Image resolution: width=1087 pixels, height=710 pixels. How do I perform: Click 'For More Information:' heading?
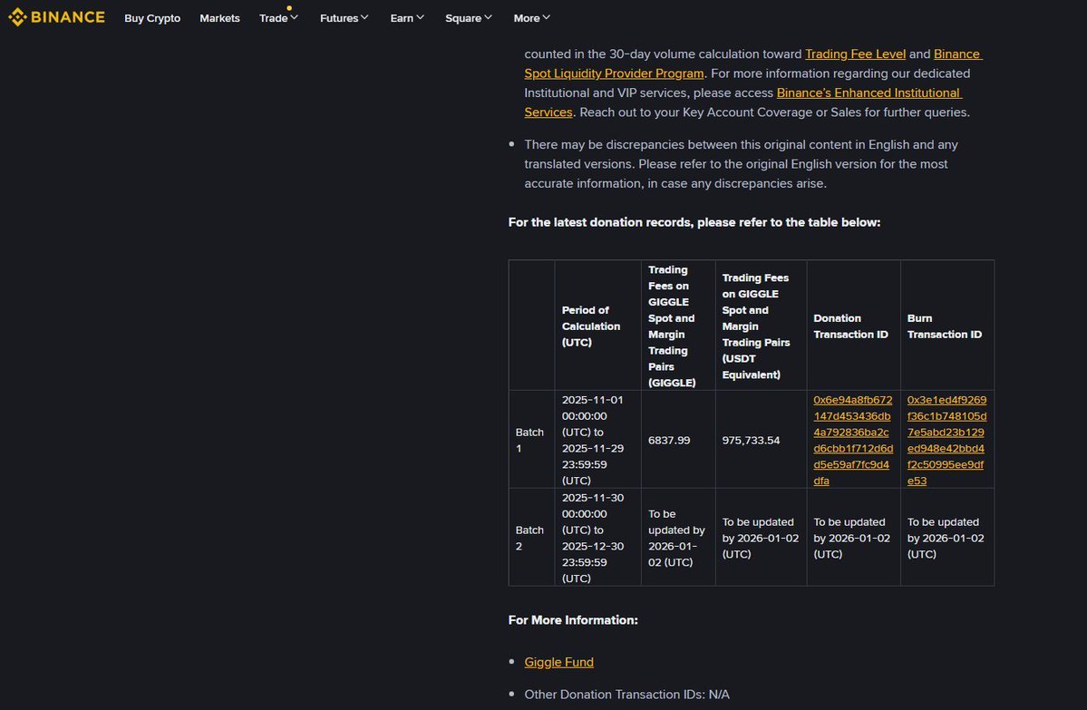573,620
